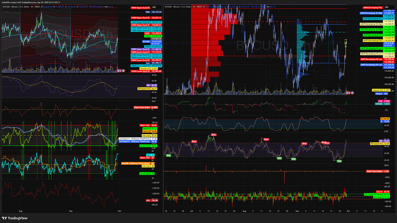Click the BTCUSD last price label on left chart

[x=152, y=43]
